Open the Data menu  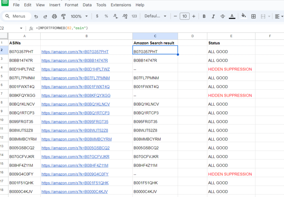click(x=87, y=5)
